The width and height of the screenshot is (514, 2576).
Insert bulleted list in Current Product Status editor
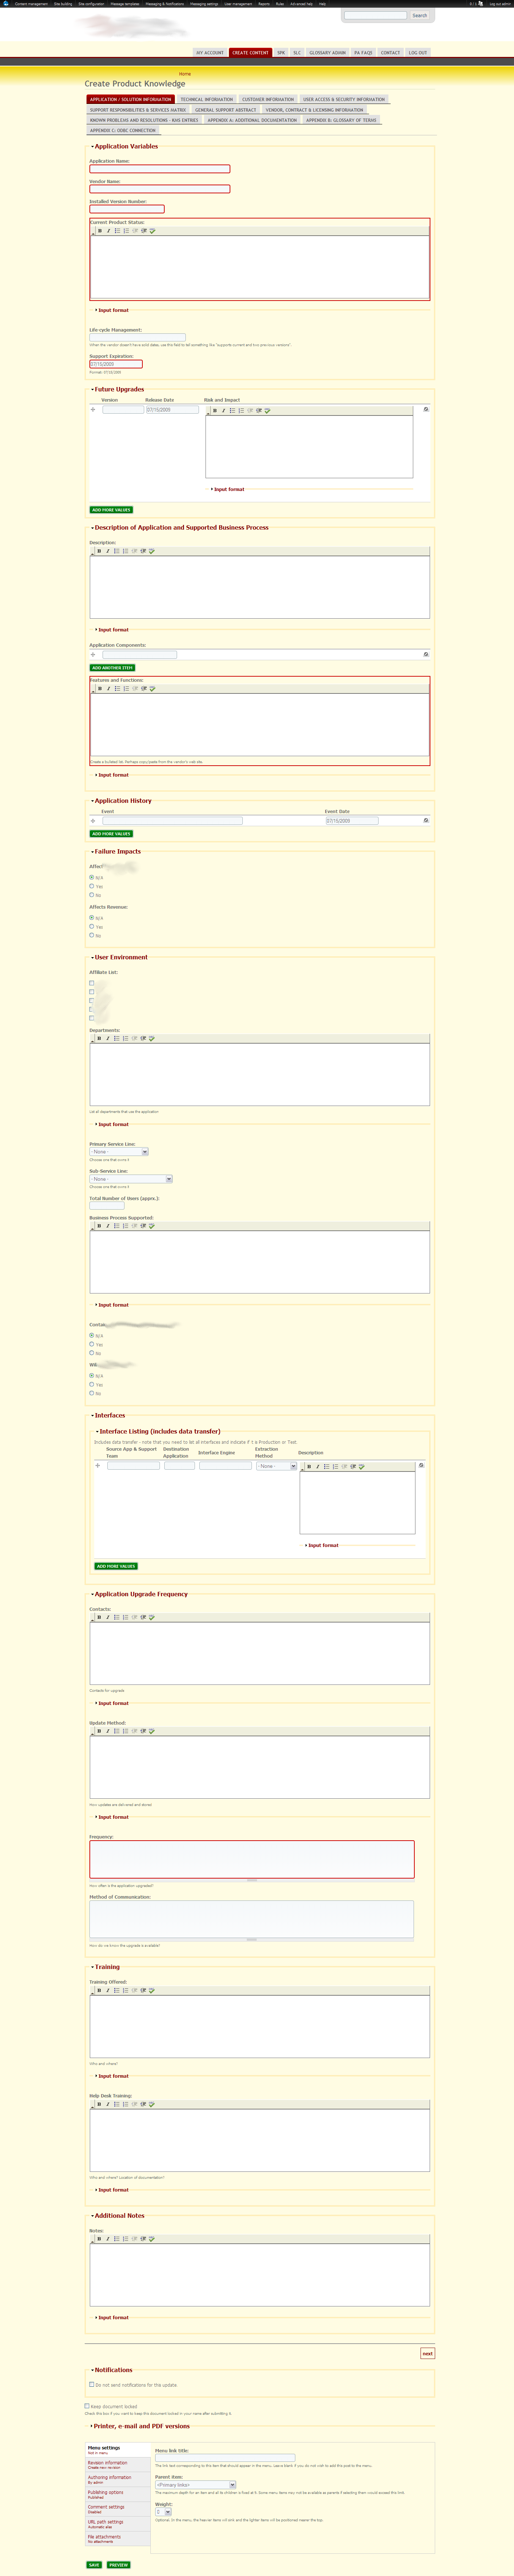pos(117,231)
